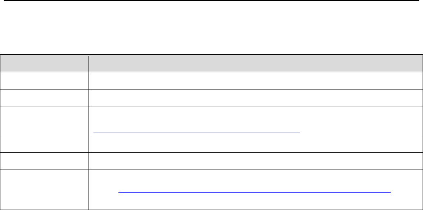
Task: Click the blank page area above the table
Action: (211, 29)
